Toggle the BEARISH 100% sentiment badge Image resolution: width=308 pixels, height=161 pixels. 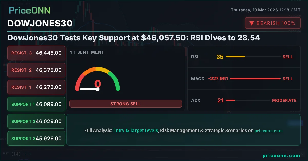click(x=272, y=23)
